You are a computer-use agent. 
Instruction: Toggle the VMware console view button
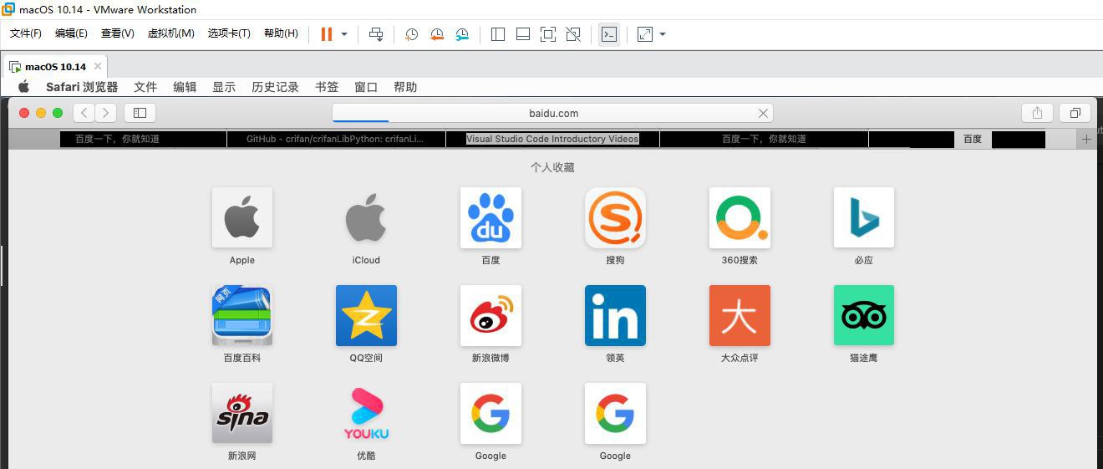(609, 34)
